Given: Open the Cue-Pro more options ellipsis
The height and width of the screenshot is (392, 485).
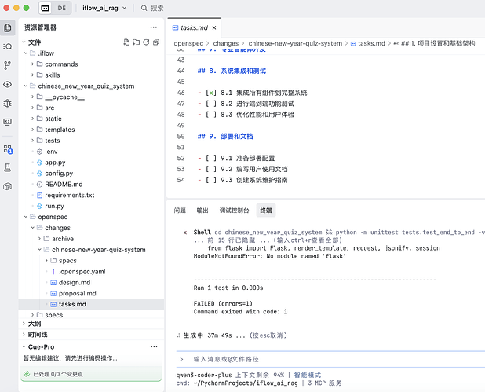Looking at the screenshot, I should tap(154, 346).
